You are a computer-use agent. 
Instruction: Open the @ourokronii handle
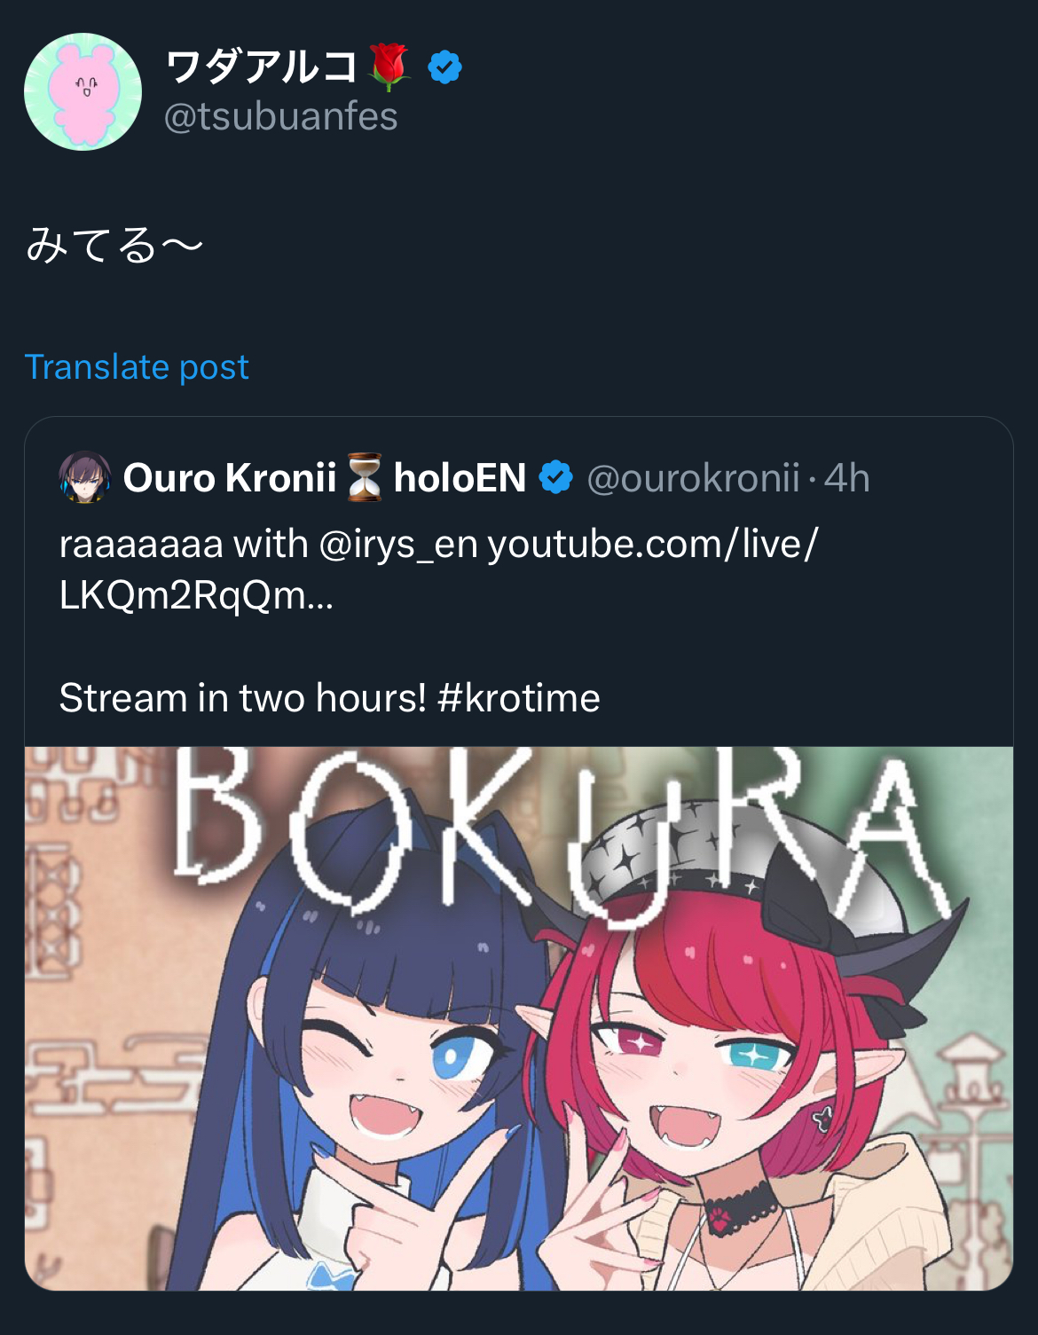pos(693,478)
